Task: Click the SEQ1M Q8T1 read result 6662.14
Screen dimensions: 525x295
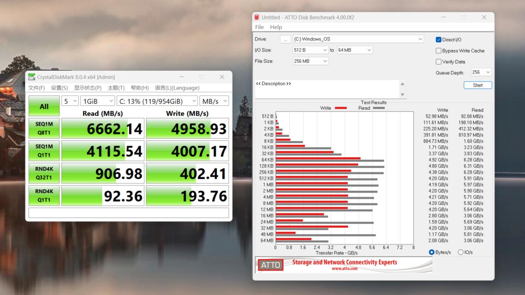Action: pos(103,128)
